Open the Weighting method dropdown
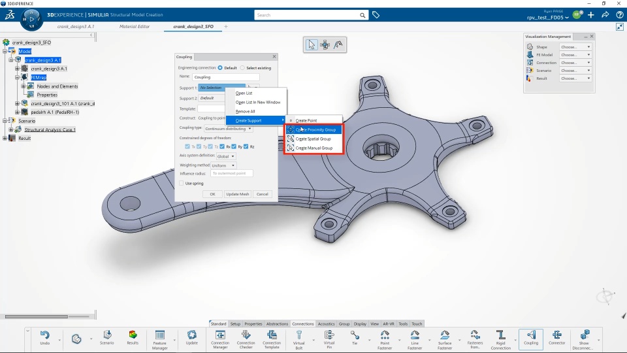Image resolution: width=627 pixels, height=353 pixels. click(223, 165)
